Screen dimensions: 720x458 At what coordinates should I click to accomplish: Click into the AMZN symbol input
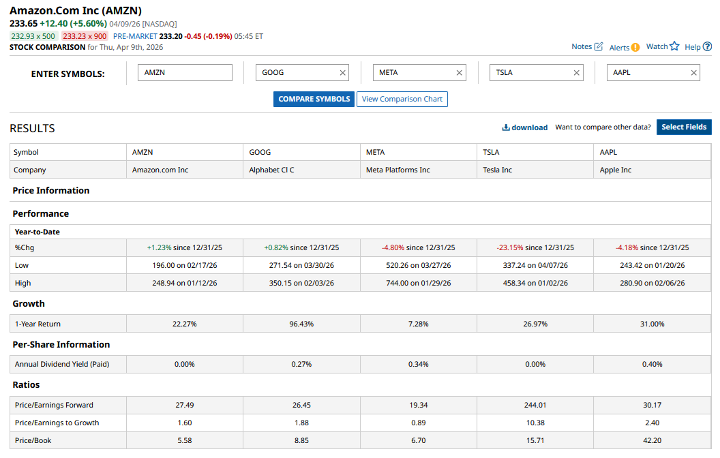pyautogui.click(x=185, y=73)
